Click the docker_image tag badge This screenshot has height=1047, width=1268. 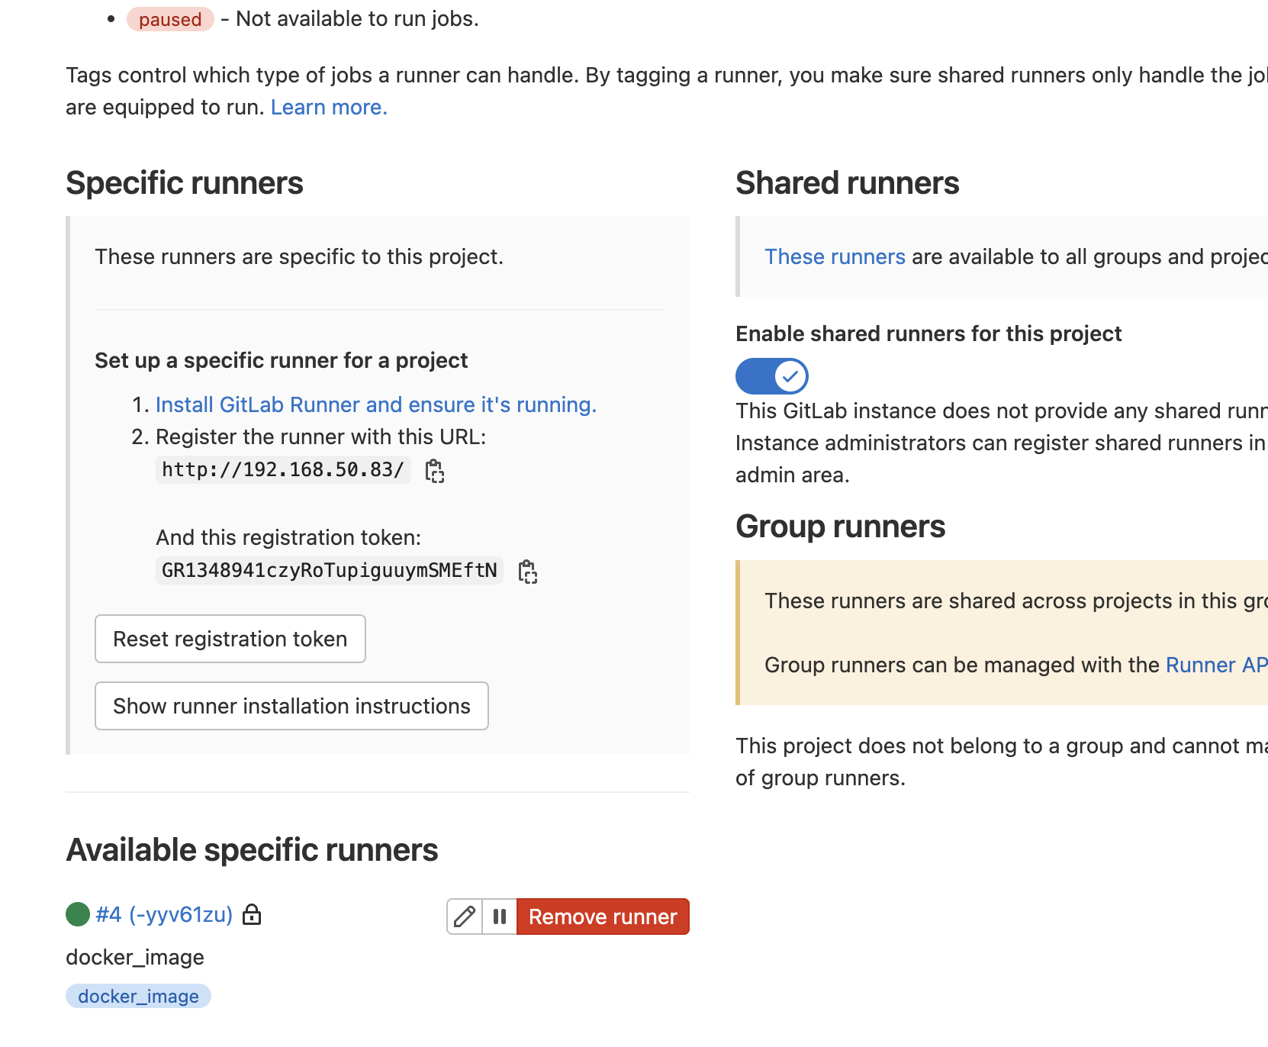point(138,996)
